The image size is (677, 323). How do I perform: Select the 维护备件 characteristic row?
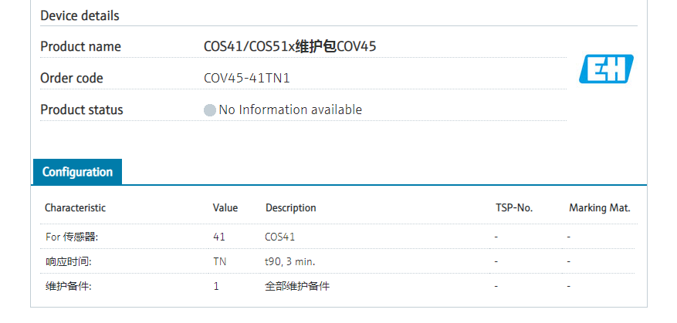tap(68, 286)
